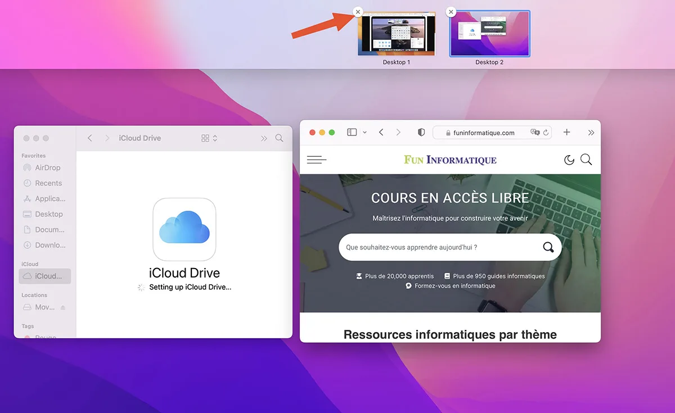Click 'COURS EN ACCÈS LIBRE' heading
Image resolution: width=675 pixels, height=413 pixels.
coord(450,198)
